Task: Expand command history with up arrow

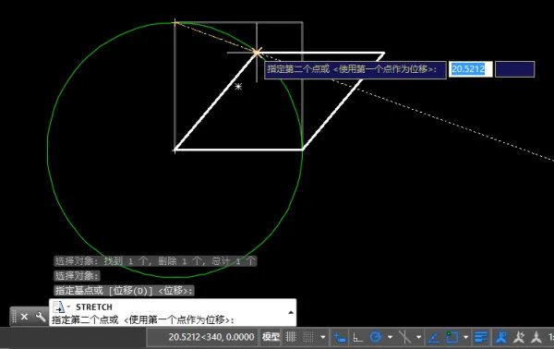Action: pyautogui.click(x=291, y=312)
